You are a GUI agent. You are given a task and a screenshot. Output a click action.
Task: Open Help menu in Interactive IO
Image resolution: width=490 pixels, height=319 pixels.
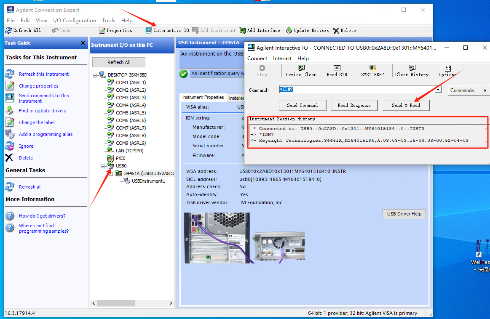click(x=303, y=58)
